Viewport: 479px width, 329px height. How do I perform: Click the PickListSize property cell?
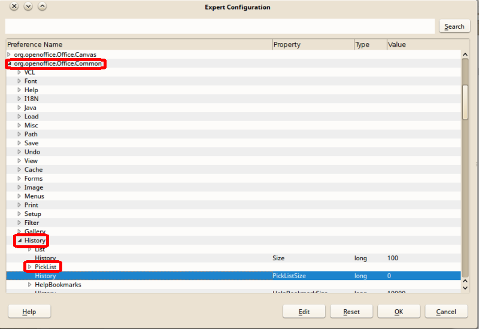point(289,276)
